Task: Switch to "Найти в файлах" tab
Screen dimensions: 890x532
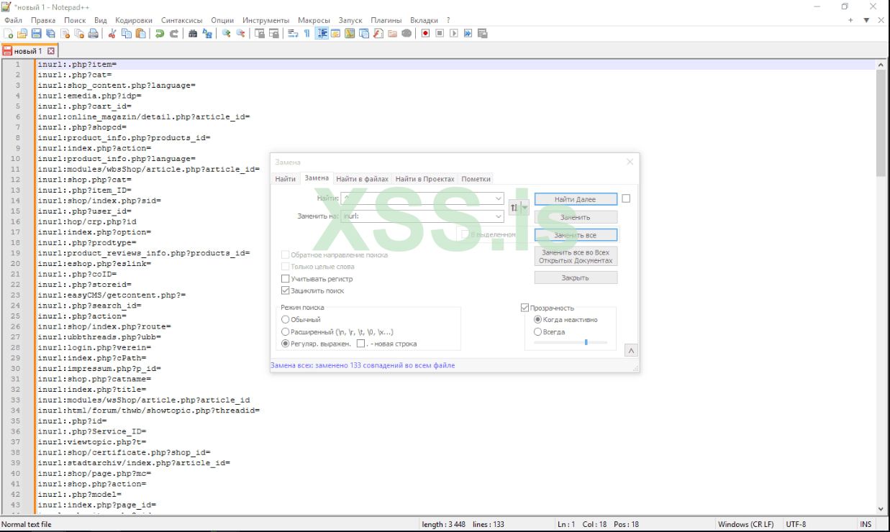Action: coord(362,179)
